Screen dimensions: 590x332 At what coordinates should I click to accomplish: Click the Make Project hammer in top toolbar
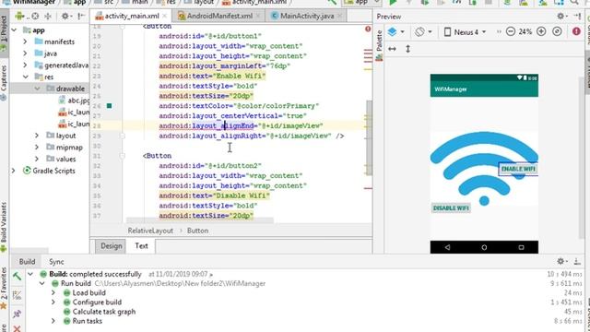[x=332, y=2]
